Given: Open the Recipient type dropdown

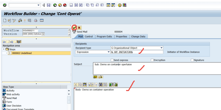Looking at the screenshot, I should pyautogui.click(x=161, y=48).
